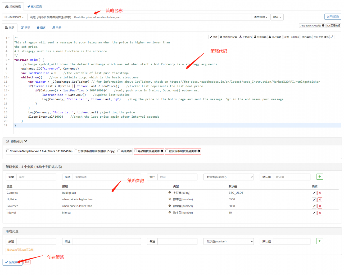Click the 下载源码 download icon button
344x275 pixels.
[245, 37]
